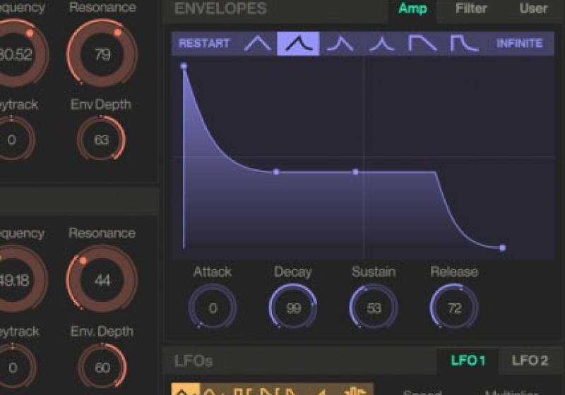Select the highlighted second envelope curve shape
Image resolution: width=565 pixels, height=395 pixels.
point(298,44)
